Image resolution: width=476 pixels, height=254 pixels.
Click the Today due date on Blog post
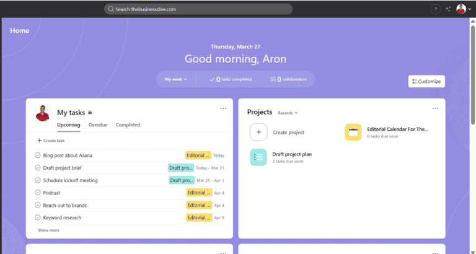click(219, 155)
